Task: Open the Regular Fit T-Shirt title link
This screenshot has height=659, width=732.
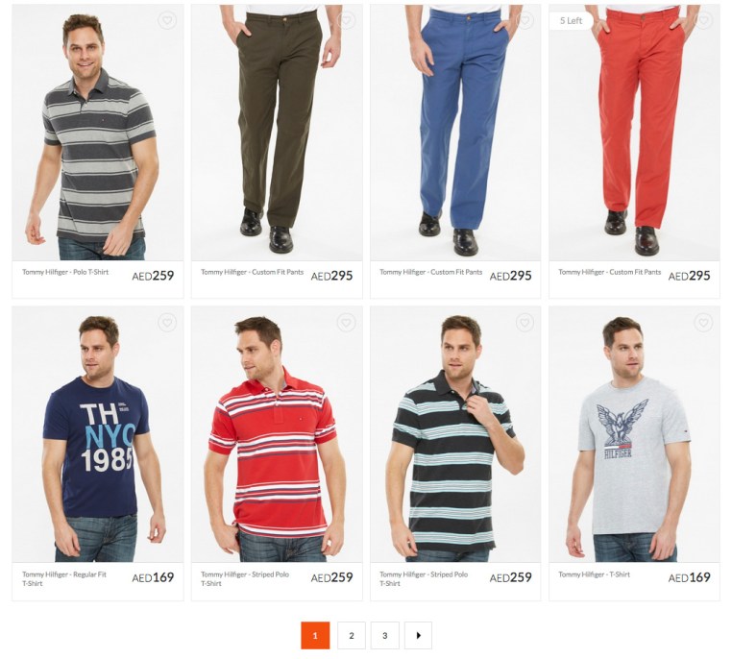Action: point(64,578)
